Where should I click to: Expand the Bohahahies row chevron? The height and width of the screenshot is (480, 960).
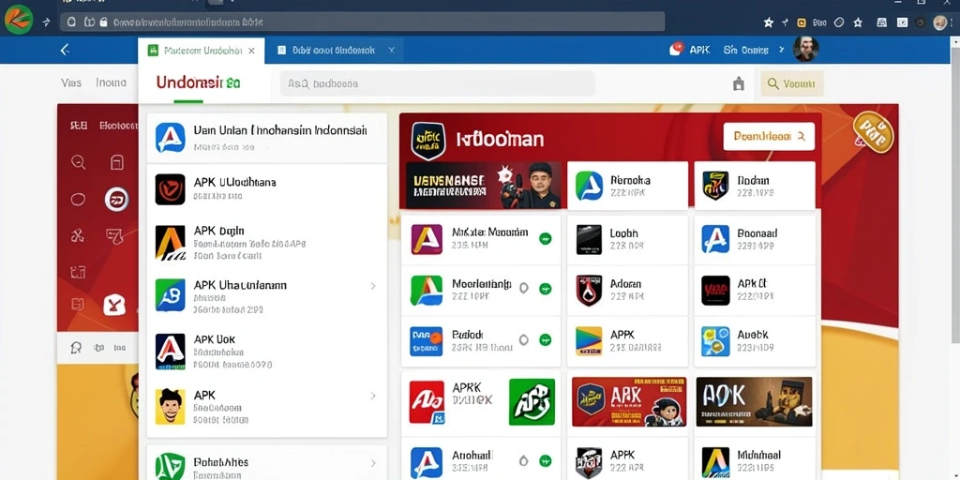pyautogui.click(x=373, y=463)
